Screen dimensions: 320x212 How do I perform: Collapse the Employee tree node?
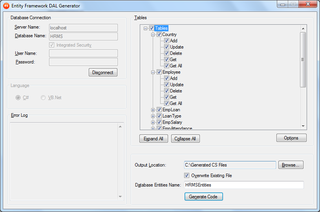click(x=153, y=72)
